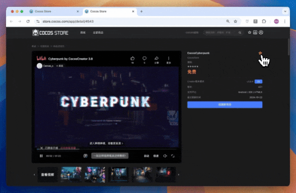Click the large blue button under product details
The width and height of the screenshot is (296, 193).
(x=225, y=105)
